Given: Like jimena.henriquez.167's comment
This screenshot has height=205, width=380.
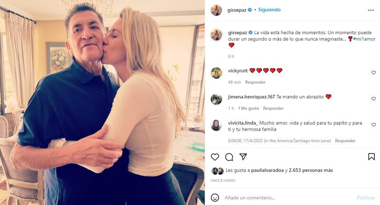Looking at the screenshot, I should [373, 99].
